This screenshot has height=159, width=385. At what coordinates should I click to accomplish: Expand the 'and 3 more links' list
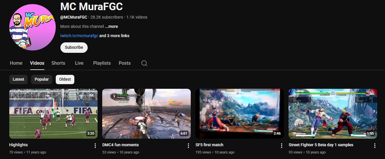point(114,36)
